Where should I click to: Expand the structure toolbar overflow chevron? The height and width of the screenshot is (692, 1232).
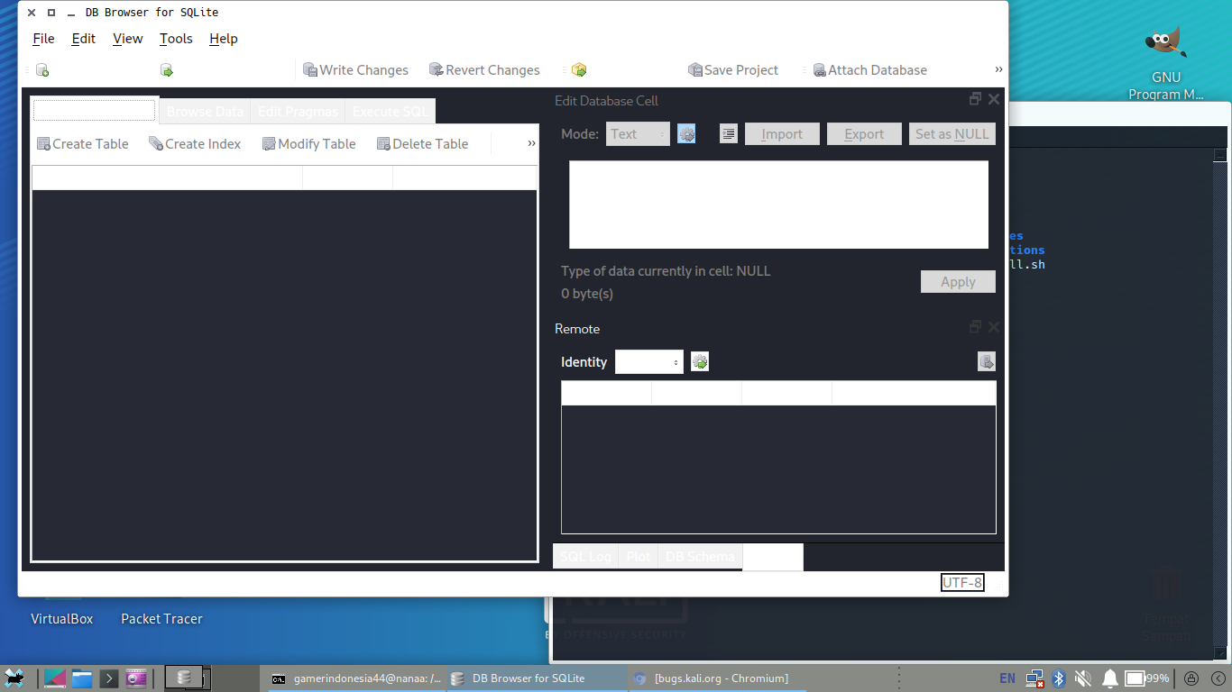[531, 143]
